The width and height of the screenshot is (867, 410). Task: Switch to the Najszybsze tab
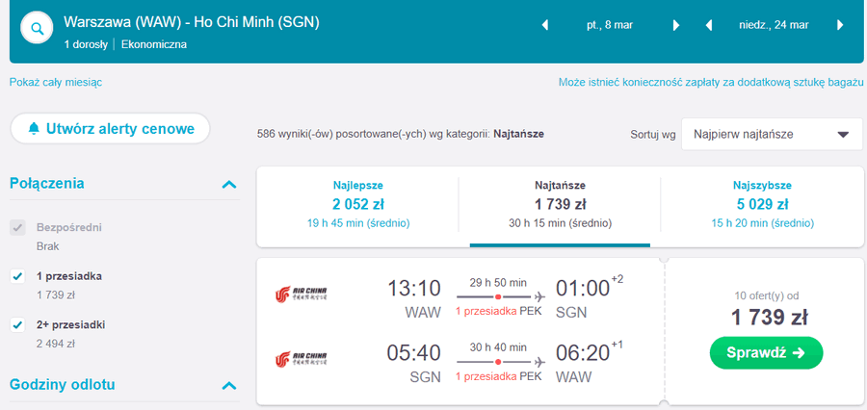click(x=762, y=204)
